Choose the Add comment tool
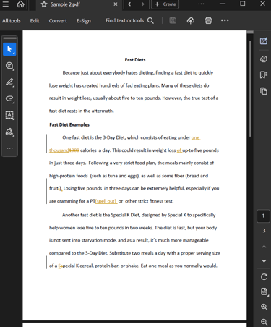The image size is (271, 327). [x=9, y=66]
